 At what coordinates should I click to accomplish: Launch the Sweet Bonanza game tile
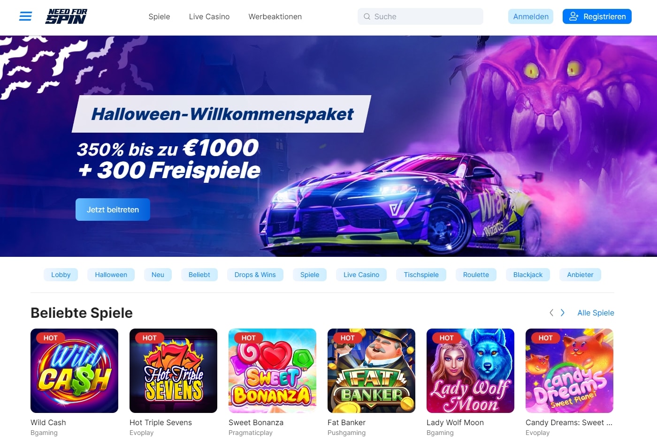[272, 371]
